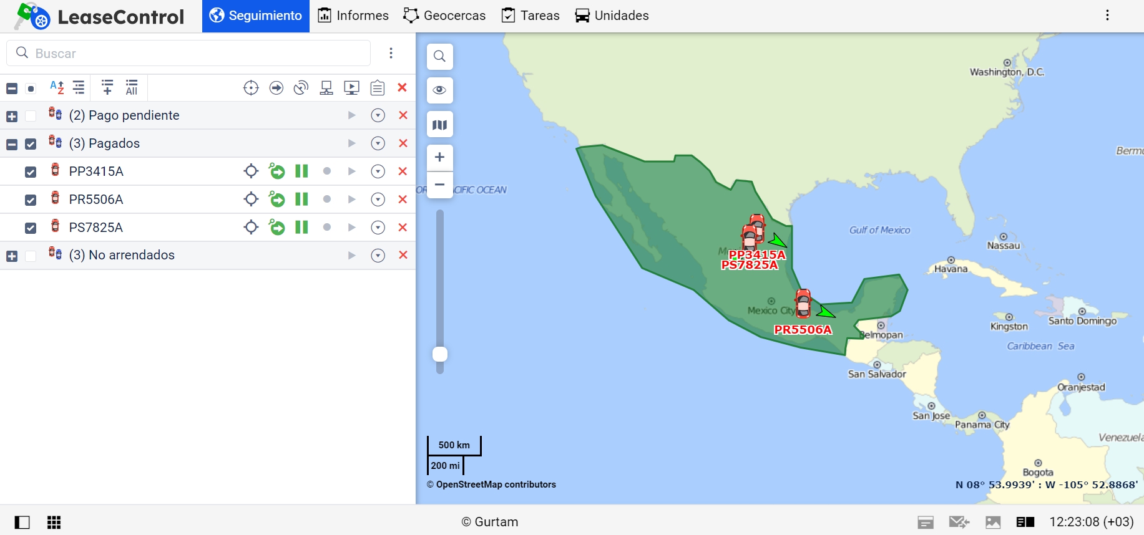Open the map layers selector icon

pos(439,125)
